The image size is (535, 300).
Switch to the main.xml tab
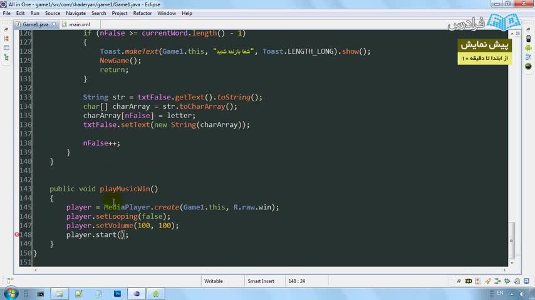pos(80,24)
